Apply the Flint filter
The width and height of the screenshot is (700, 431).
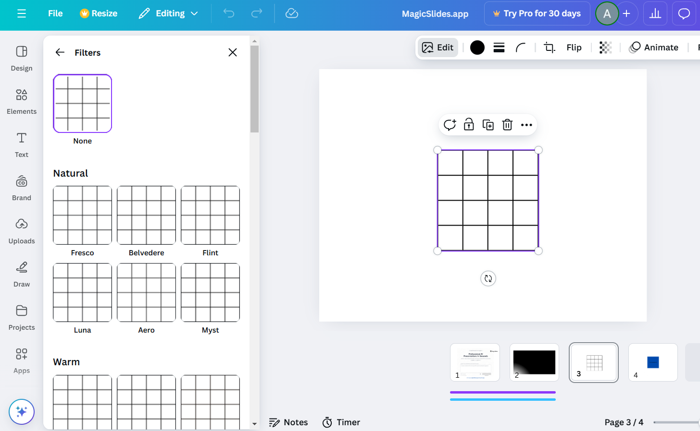211,215
